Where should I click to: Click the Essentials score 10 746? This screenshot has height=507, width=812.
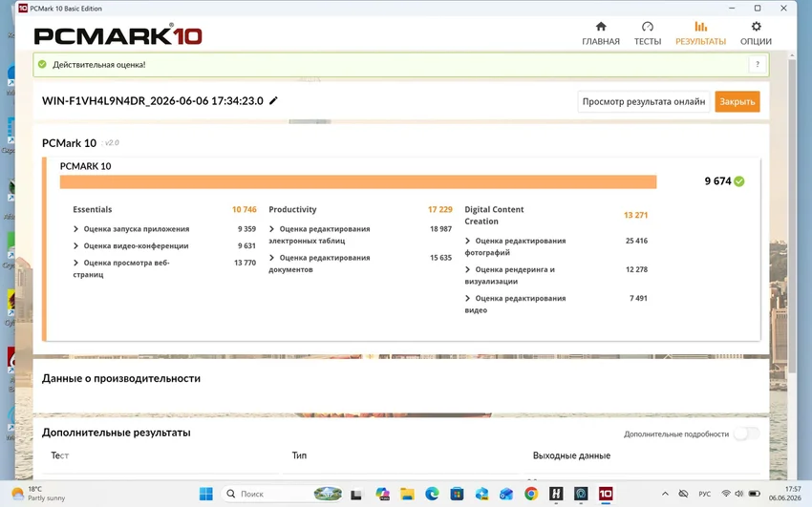click(x=244, y=209)
